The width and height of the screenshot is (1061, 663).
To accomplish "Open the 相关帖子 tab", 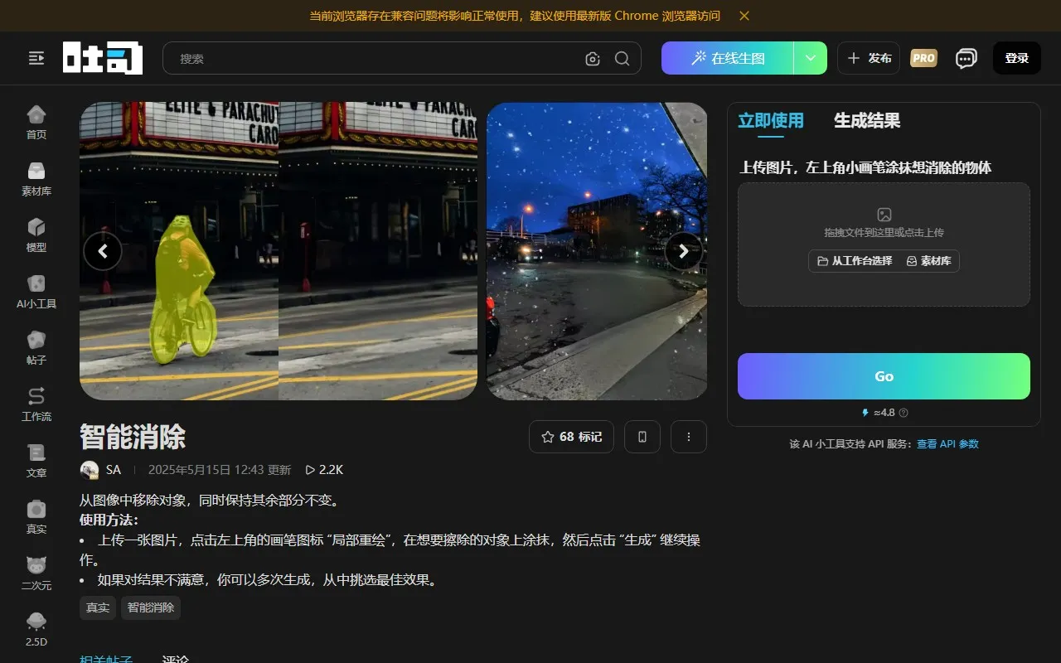I will (x=106, y=659).
